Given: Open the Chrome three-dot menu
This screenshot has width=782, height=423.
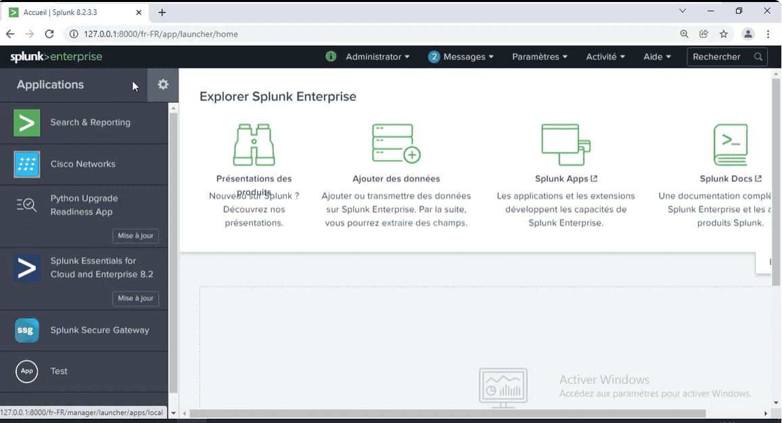Looking at the screenshot, I should pyautogui.click(x=768, y=34).
